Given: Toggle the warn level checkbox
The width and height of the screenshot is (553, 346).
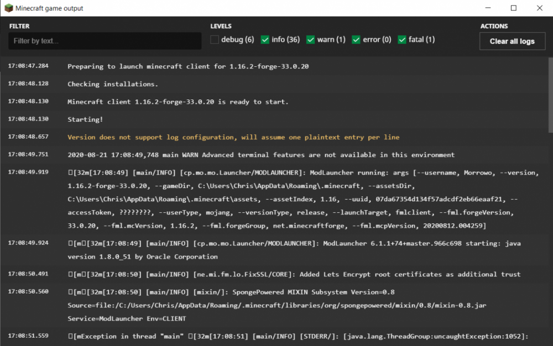Looking at the screenshot, I should pos(311,39).
